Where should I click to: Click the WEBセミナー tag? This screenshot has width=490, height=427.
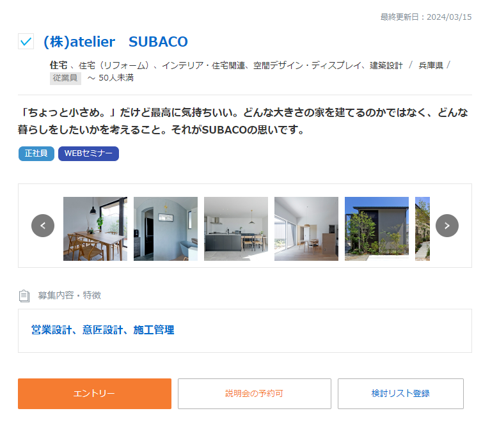point(88,154)
